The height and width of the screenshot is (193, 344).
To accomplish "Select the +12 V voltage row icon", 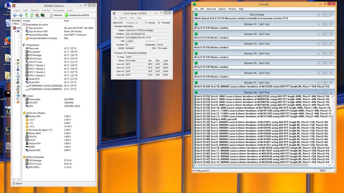I will coord(27,126).
